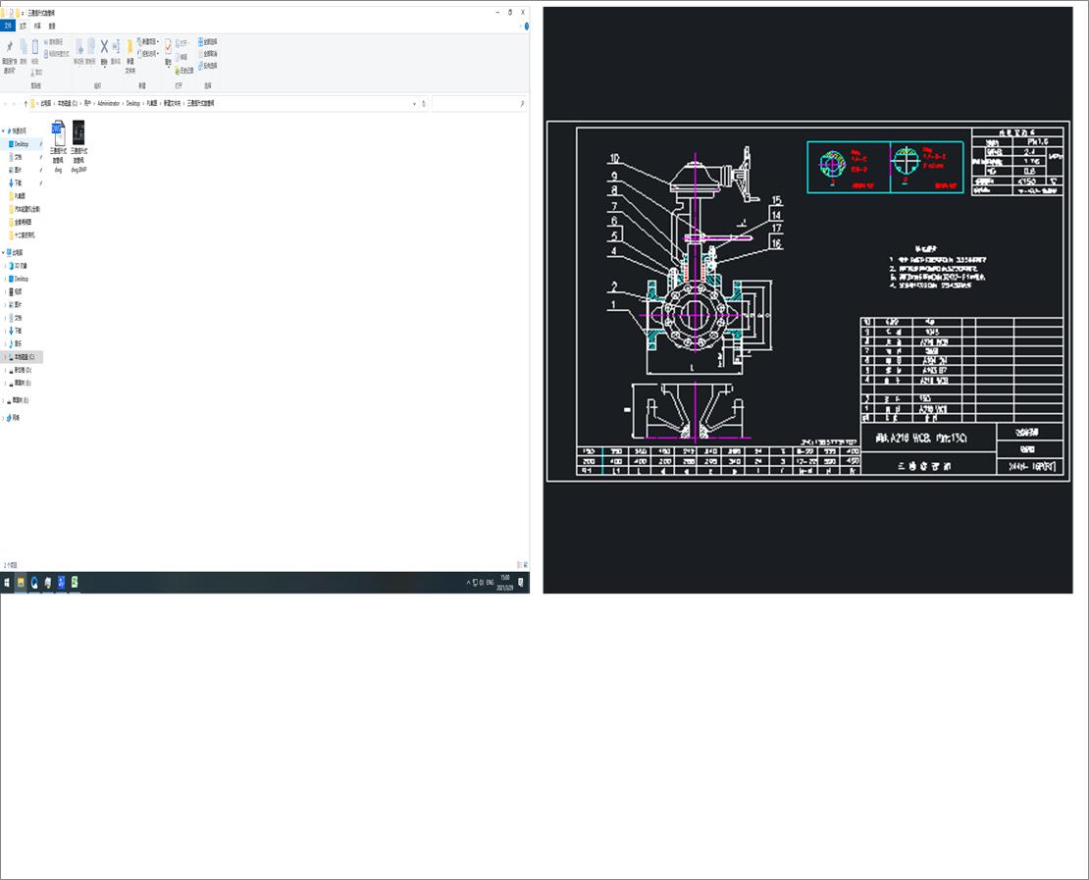Open the View ribbon tab
Viewport: 1089px width, 880px height.
tap(51, 26)
